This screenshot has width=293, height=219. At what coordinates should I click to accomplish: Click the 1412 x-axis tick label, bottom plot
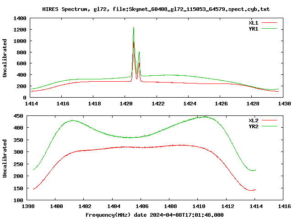coord(228,206)
